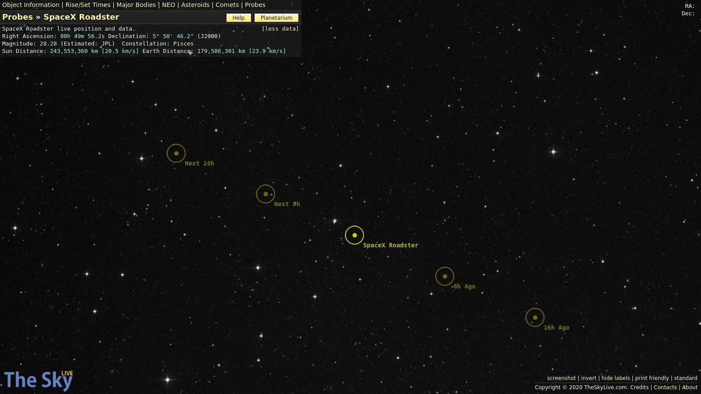Click the Magnitude value 28.28
Screen dimensions: 701x394
pyautogui.click(x=48, y=44)
